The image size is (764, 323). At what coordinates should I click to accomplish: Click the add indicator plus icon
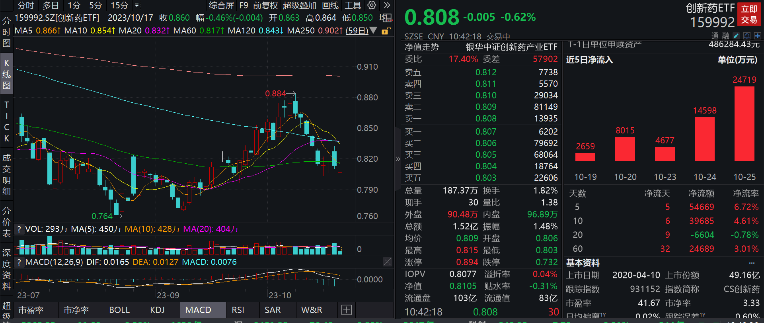[347, 310]
